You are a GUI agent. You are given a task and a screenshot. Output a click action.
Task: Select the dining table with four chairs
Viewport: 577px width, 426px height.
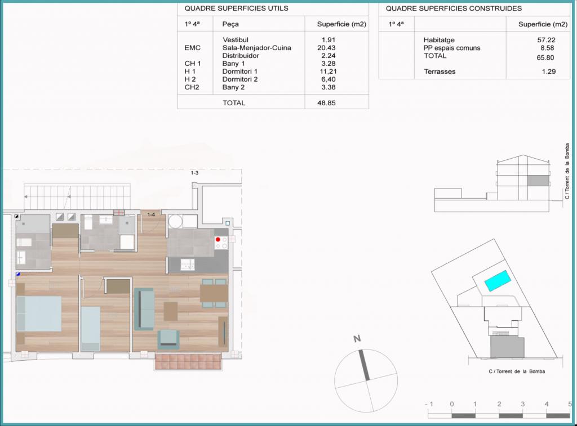point(214,293)
